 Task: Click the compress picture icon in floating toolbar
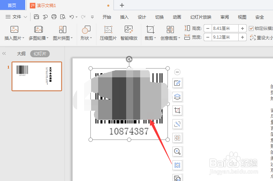tap(177, 165)
